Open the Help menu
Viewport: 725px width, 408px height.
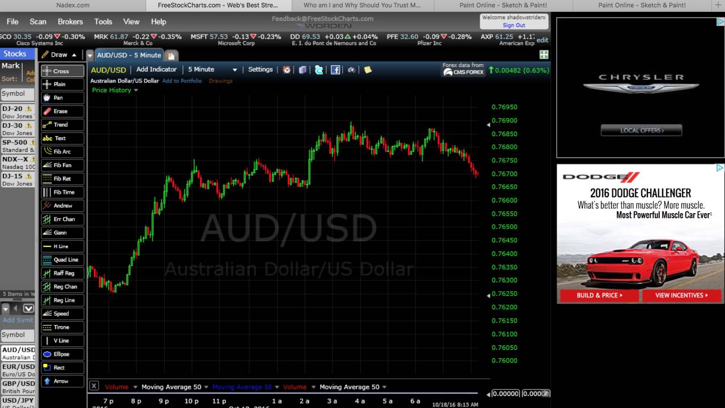pos(159,22)
